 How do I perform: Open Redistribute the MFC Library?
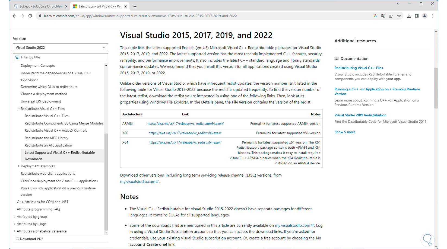46,138
